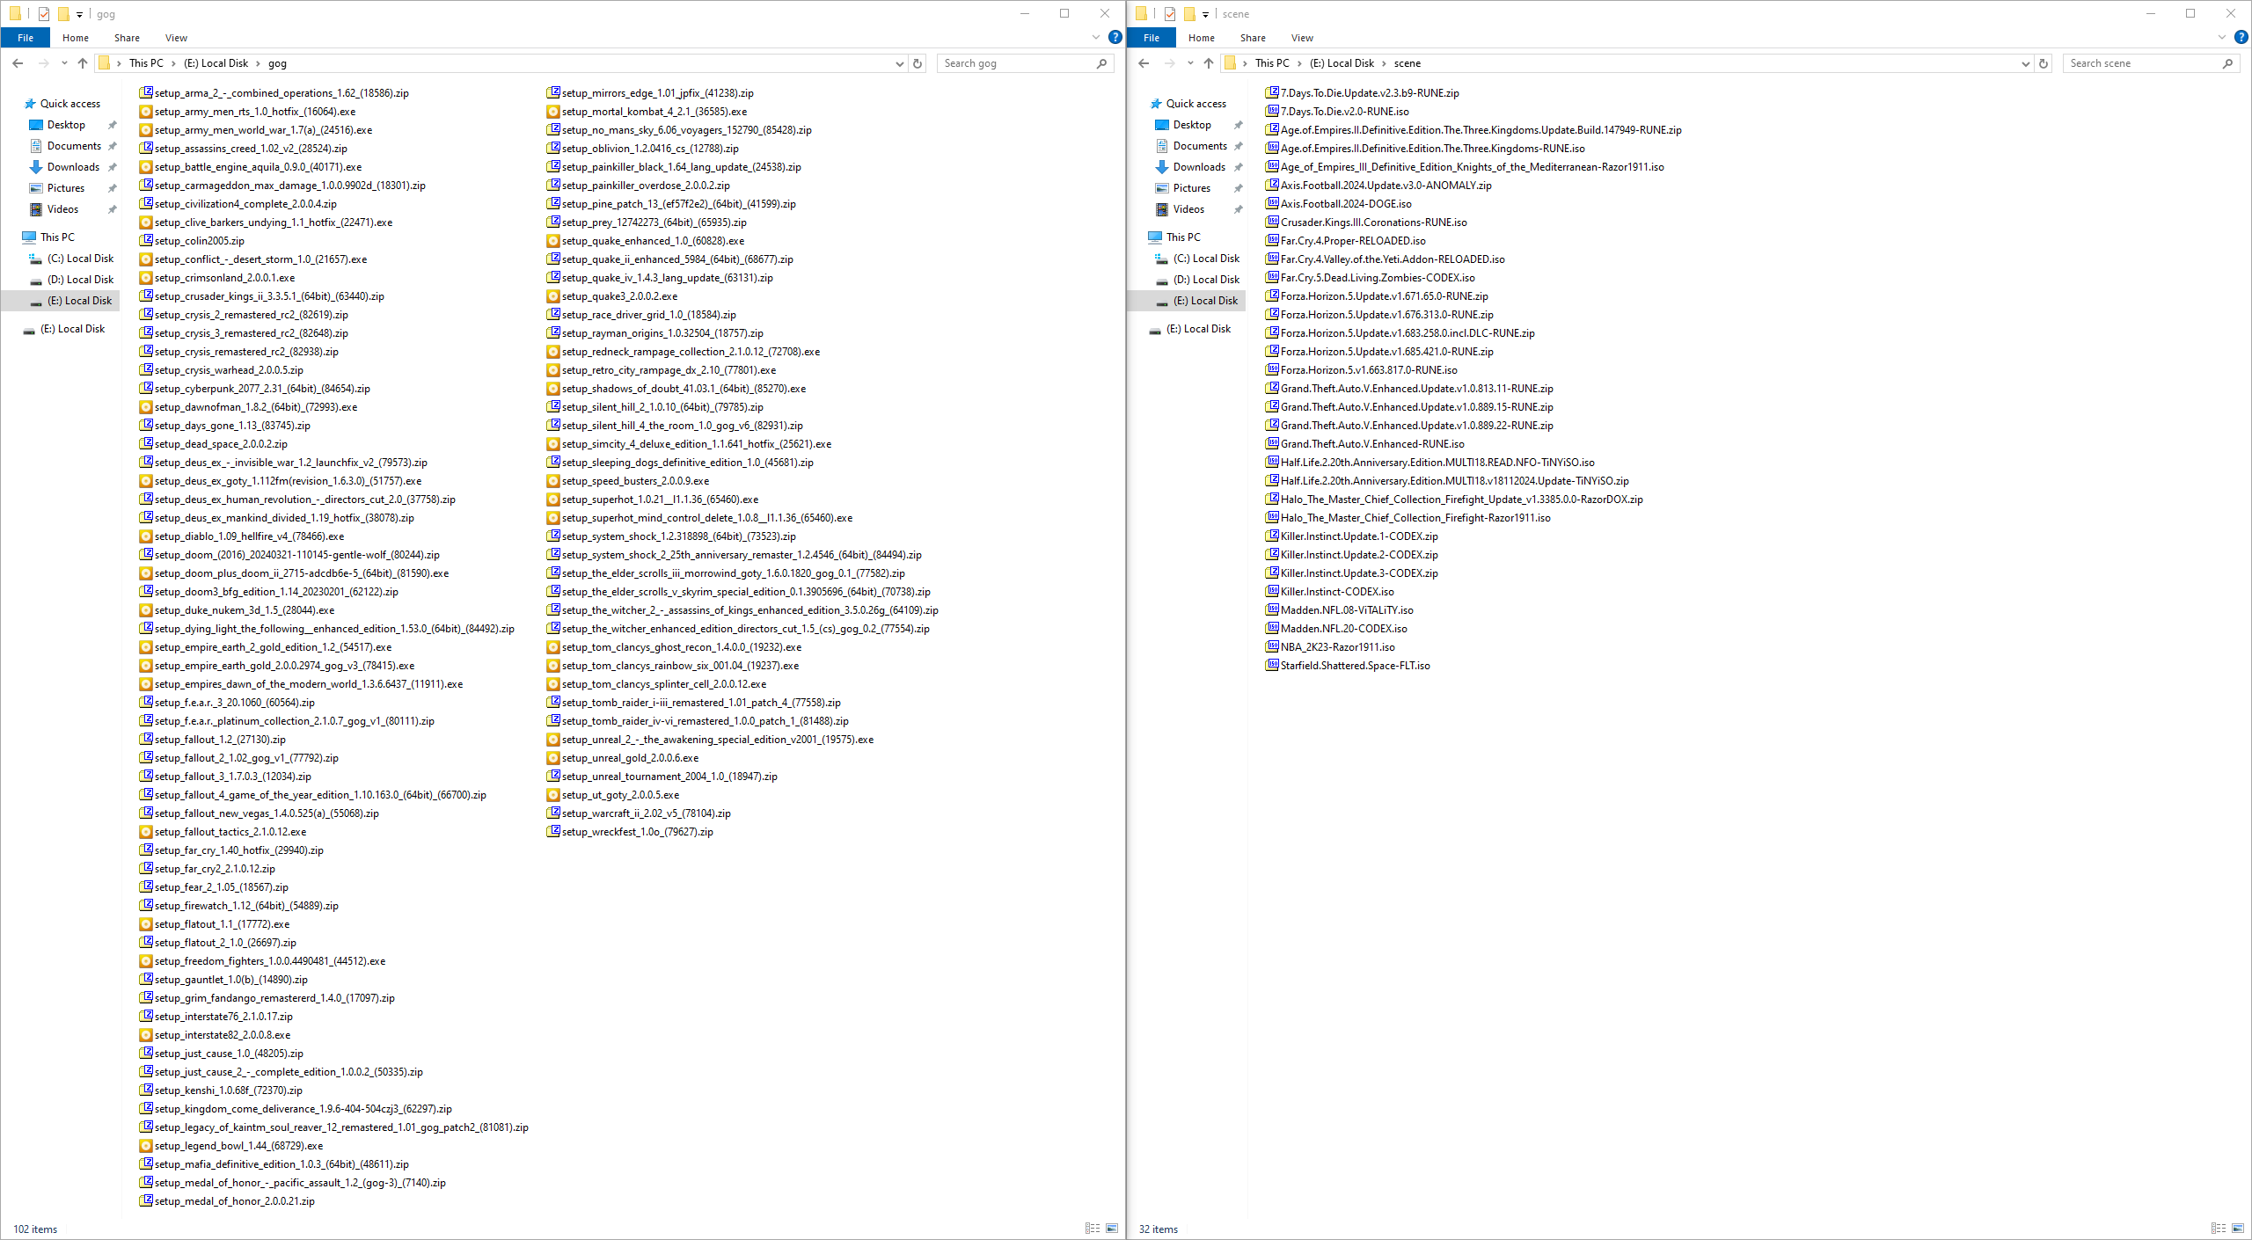The width and height of the screenshot is (2252, 1240).
Task: Select setup_quake3_2.0.0.2.exe file icon
Action: 553,296
